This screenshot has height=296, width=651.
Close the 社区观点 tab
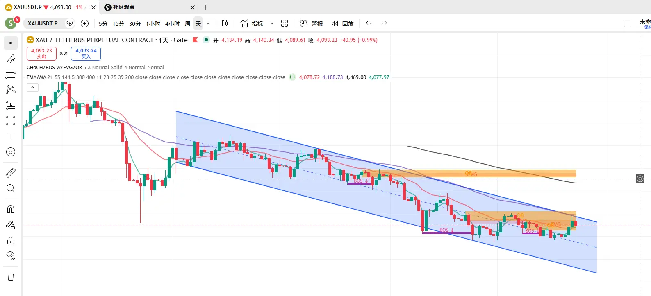[x=193, y=7]
